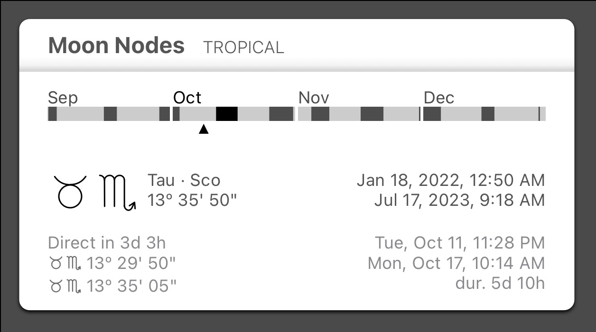Click the small Taurus symbol beside 13° 29' 50"

(56, 262)
